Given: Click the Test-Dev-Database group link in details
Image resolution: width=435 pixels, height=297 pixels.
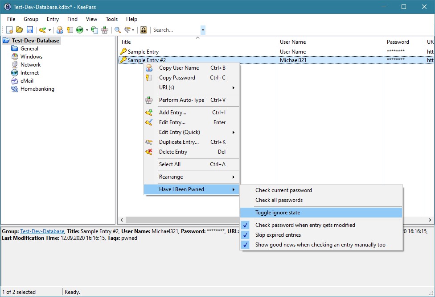Looking at the screenshot, I should [42, 231].
